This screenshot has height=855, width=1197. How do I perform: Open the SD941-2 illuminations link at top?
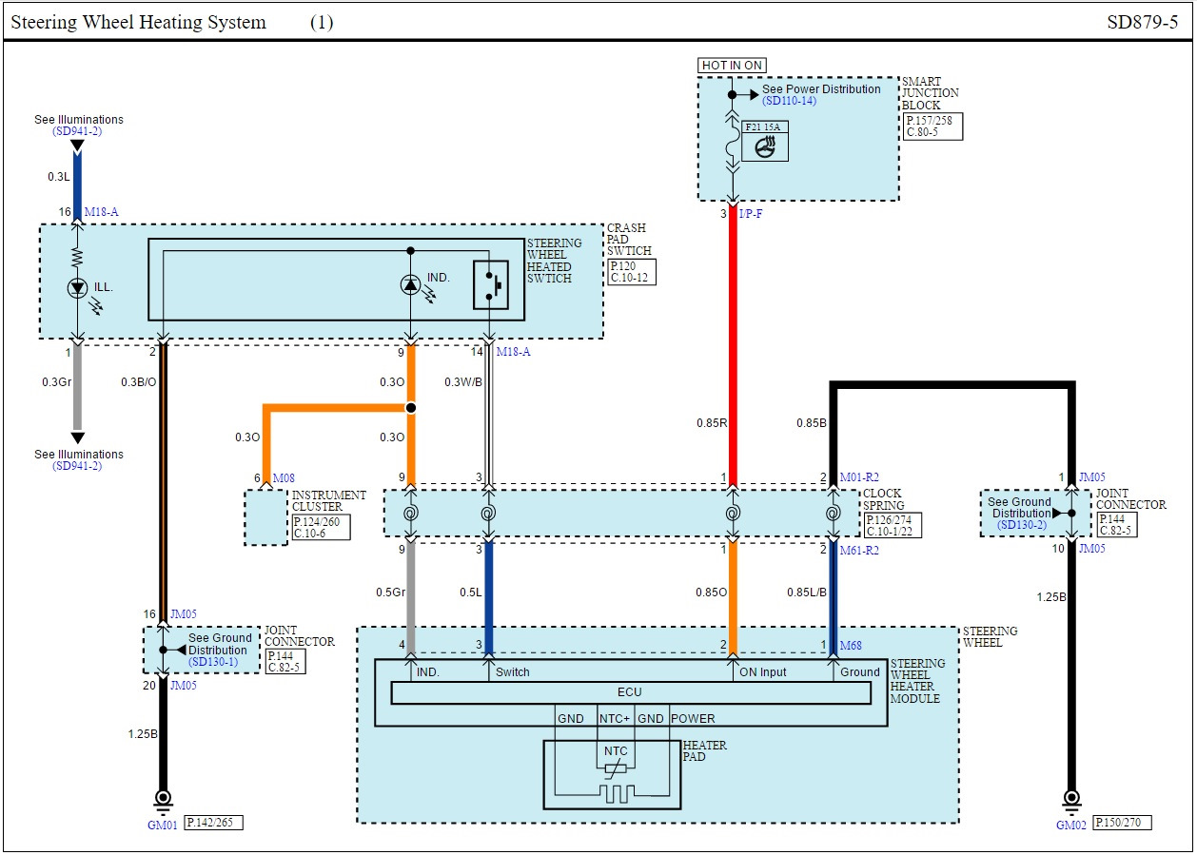pyautogui.click(x=78, y=131)
